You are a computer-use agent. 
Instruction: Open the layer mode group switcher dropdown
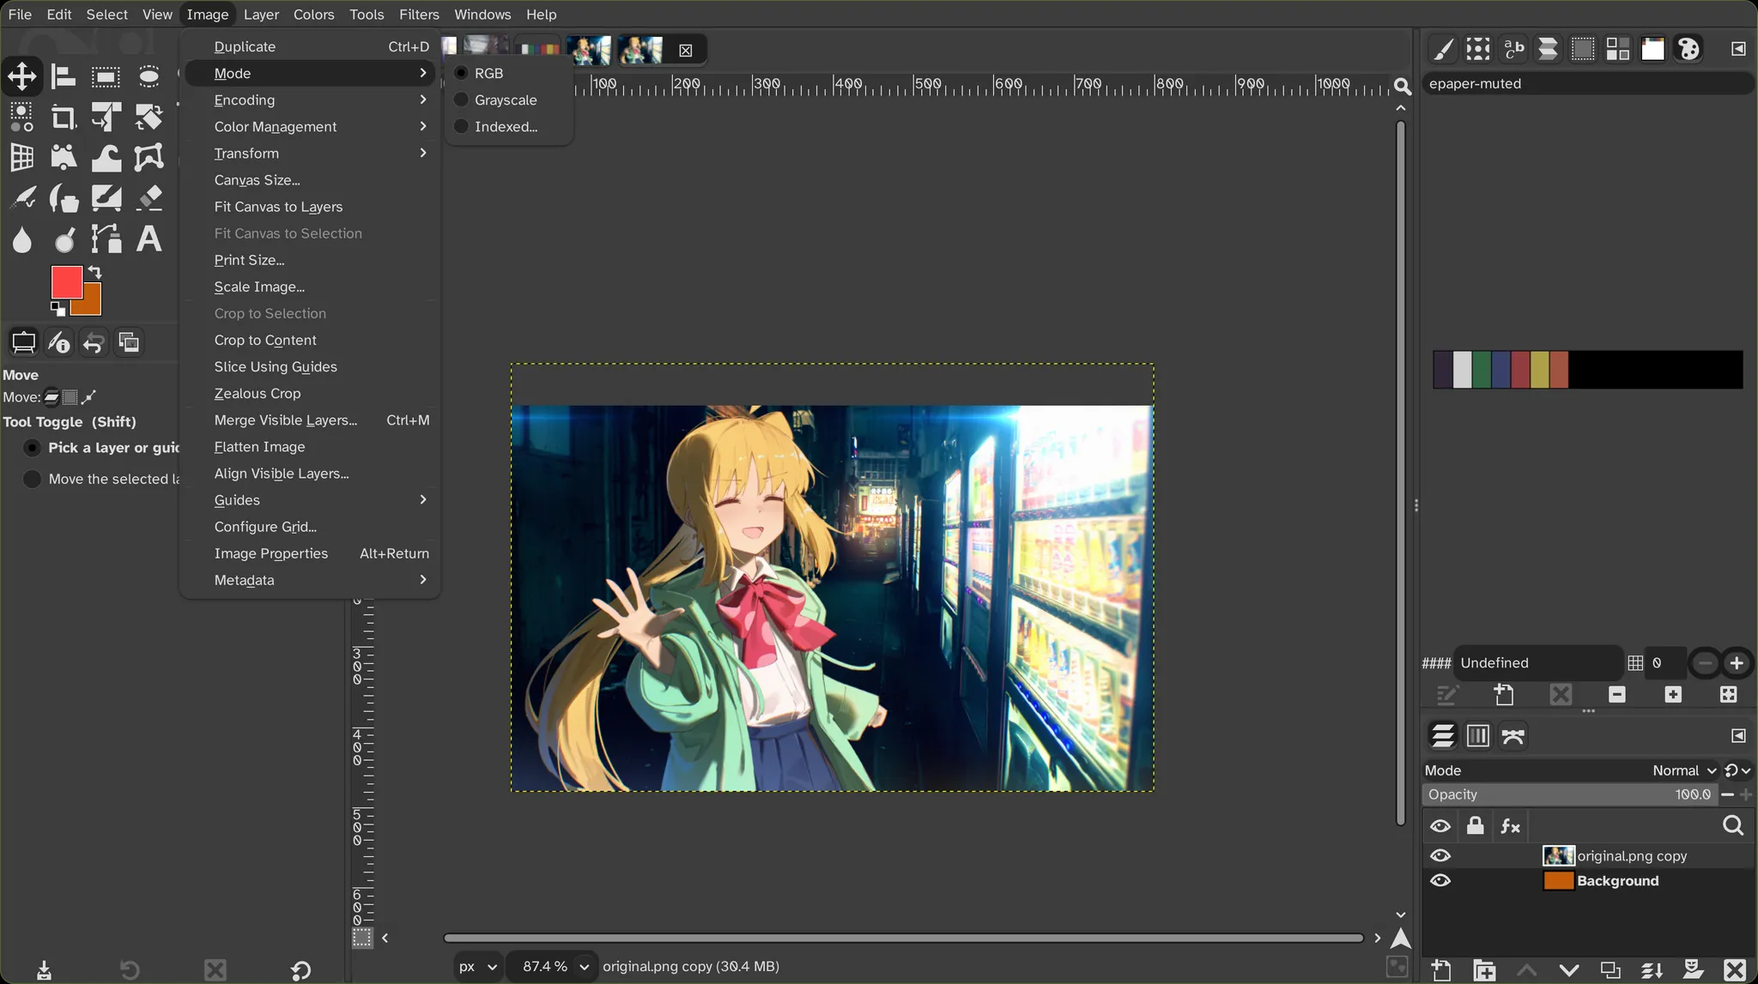1738,770
